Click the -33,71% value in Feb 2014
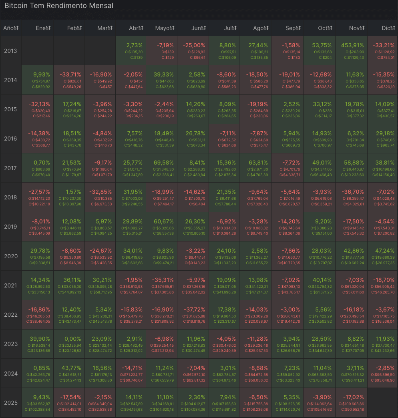 [70, 74]
